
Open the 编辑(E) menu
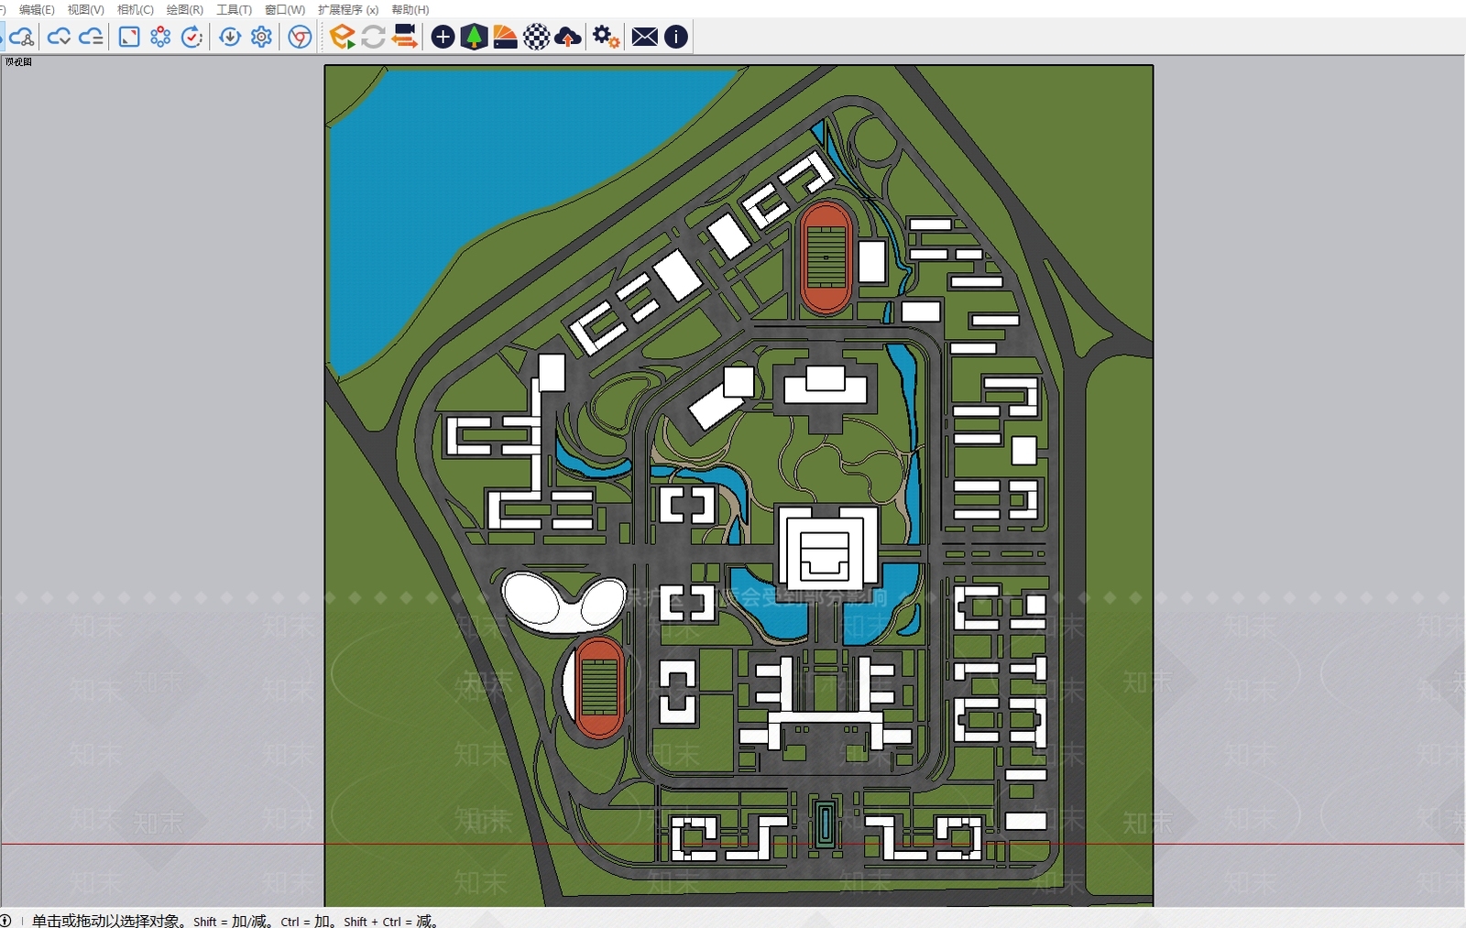(x=37, y=9)
